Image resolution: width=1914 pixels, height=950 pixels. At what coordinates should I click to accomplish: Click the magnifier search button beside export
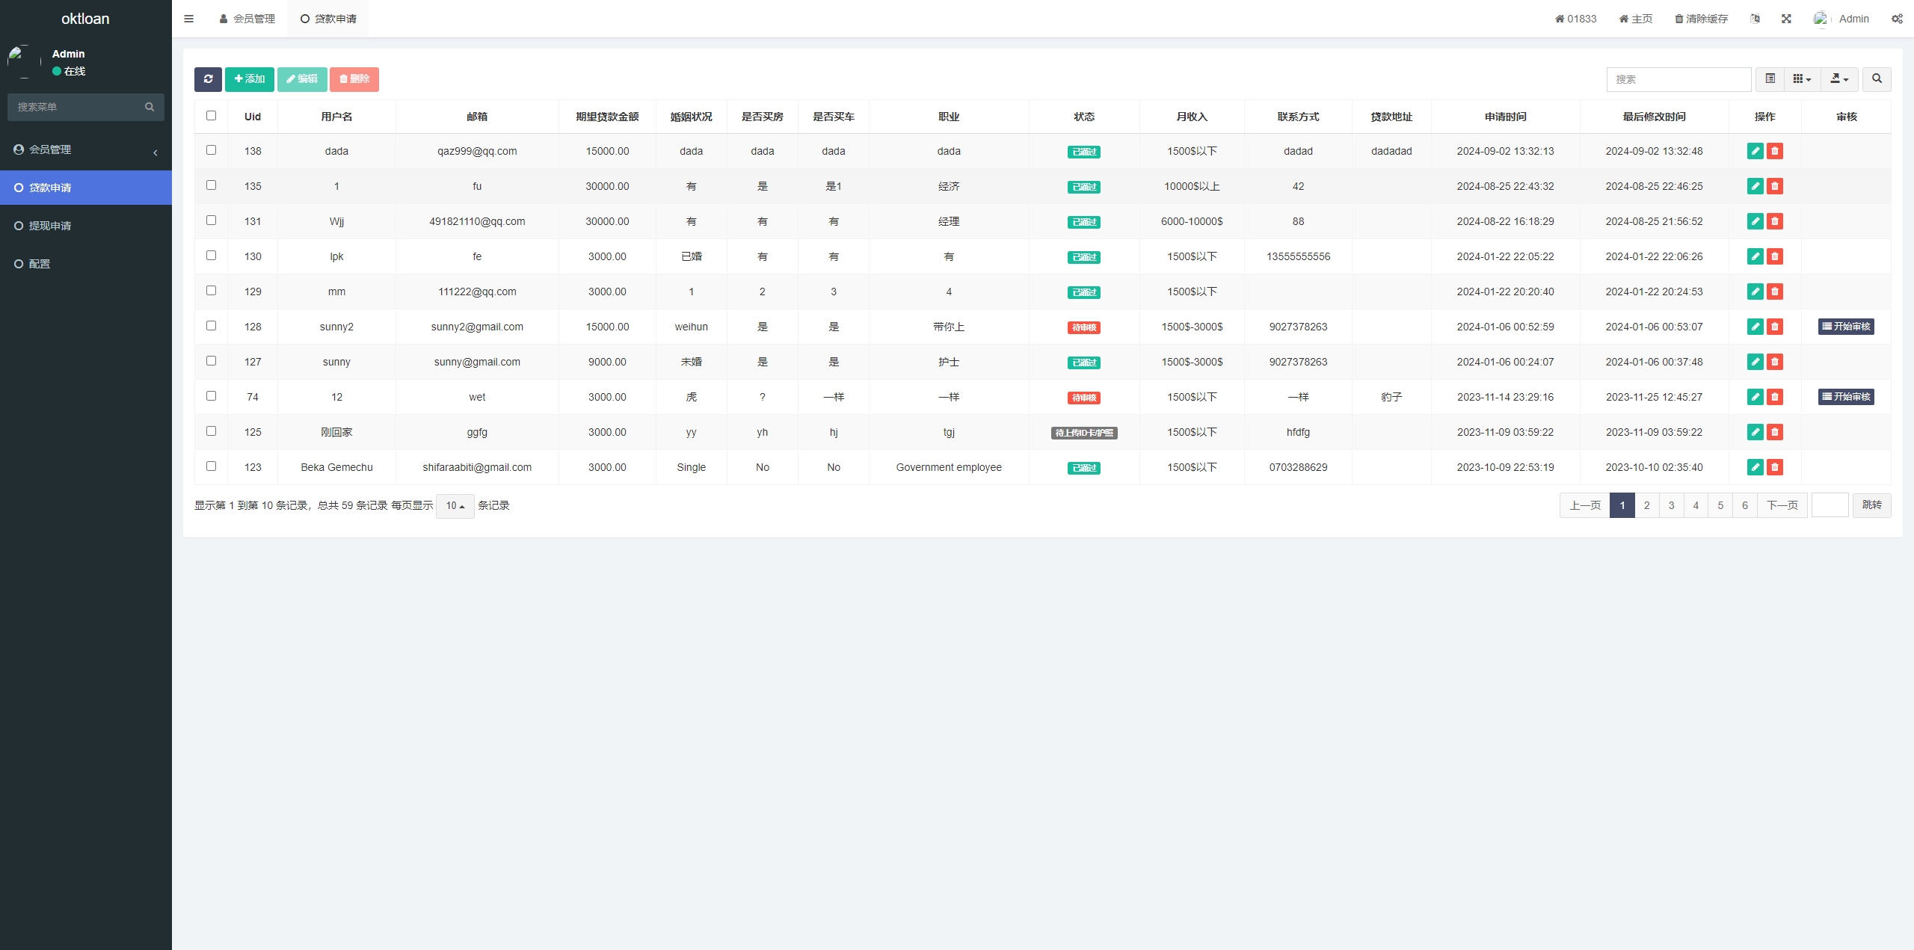(1877, 79)
